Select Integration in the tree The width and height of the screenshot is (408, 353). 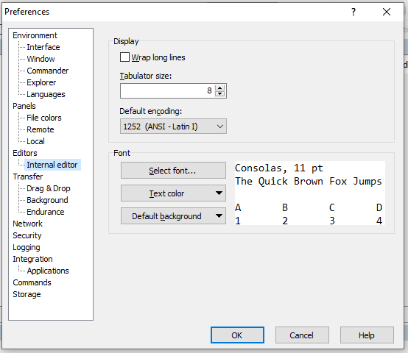[33, 259]
